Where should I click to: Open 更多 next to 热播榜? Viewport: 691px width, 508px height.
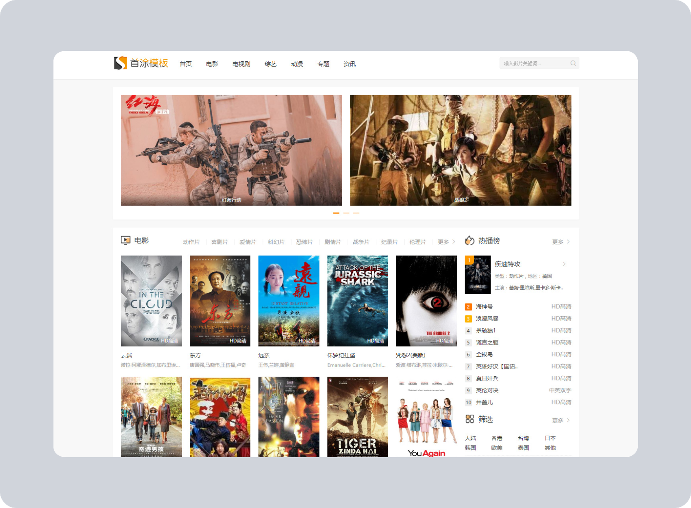pyautogui.click(x=561, y=242)
